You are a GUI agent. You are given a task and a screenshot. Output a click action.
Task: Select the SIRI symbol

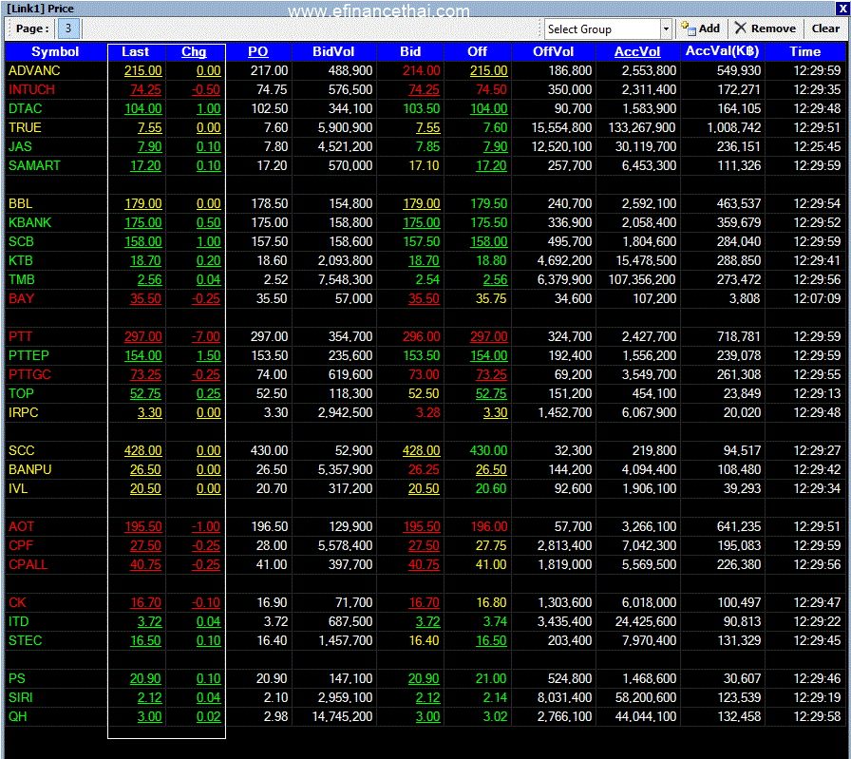(21, 697)
